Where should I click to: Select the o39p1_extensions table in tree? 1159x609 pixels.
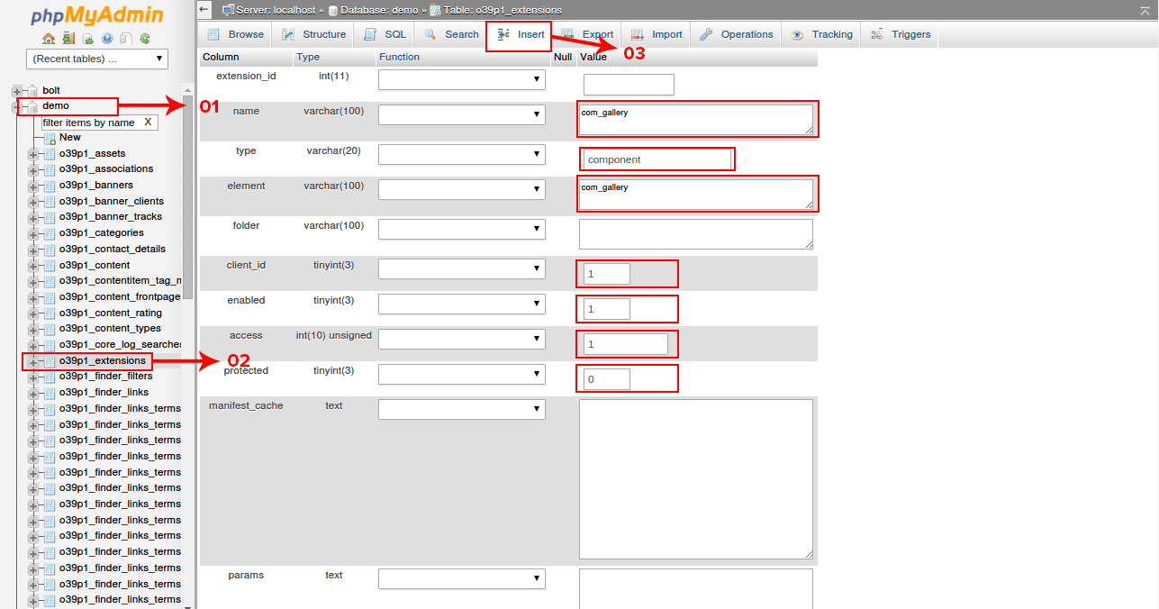102,360
